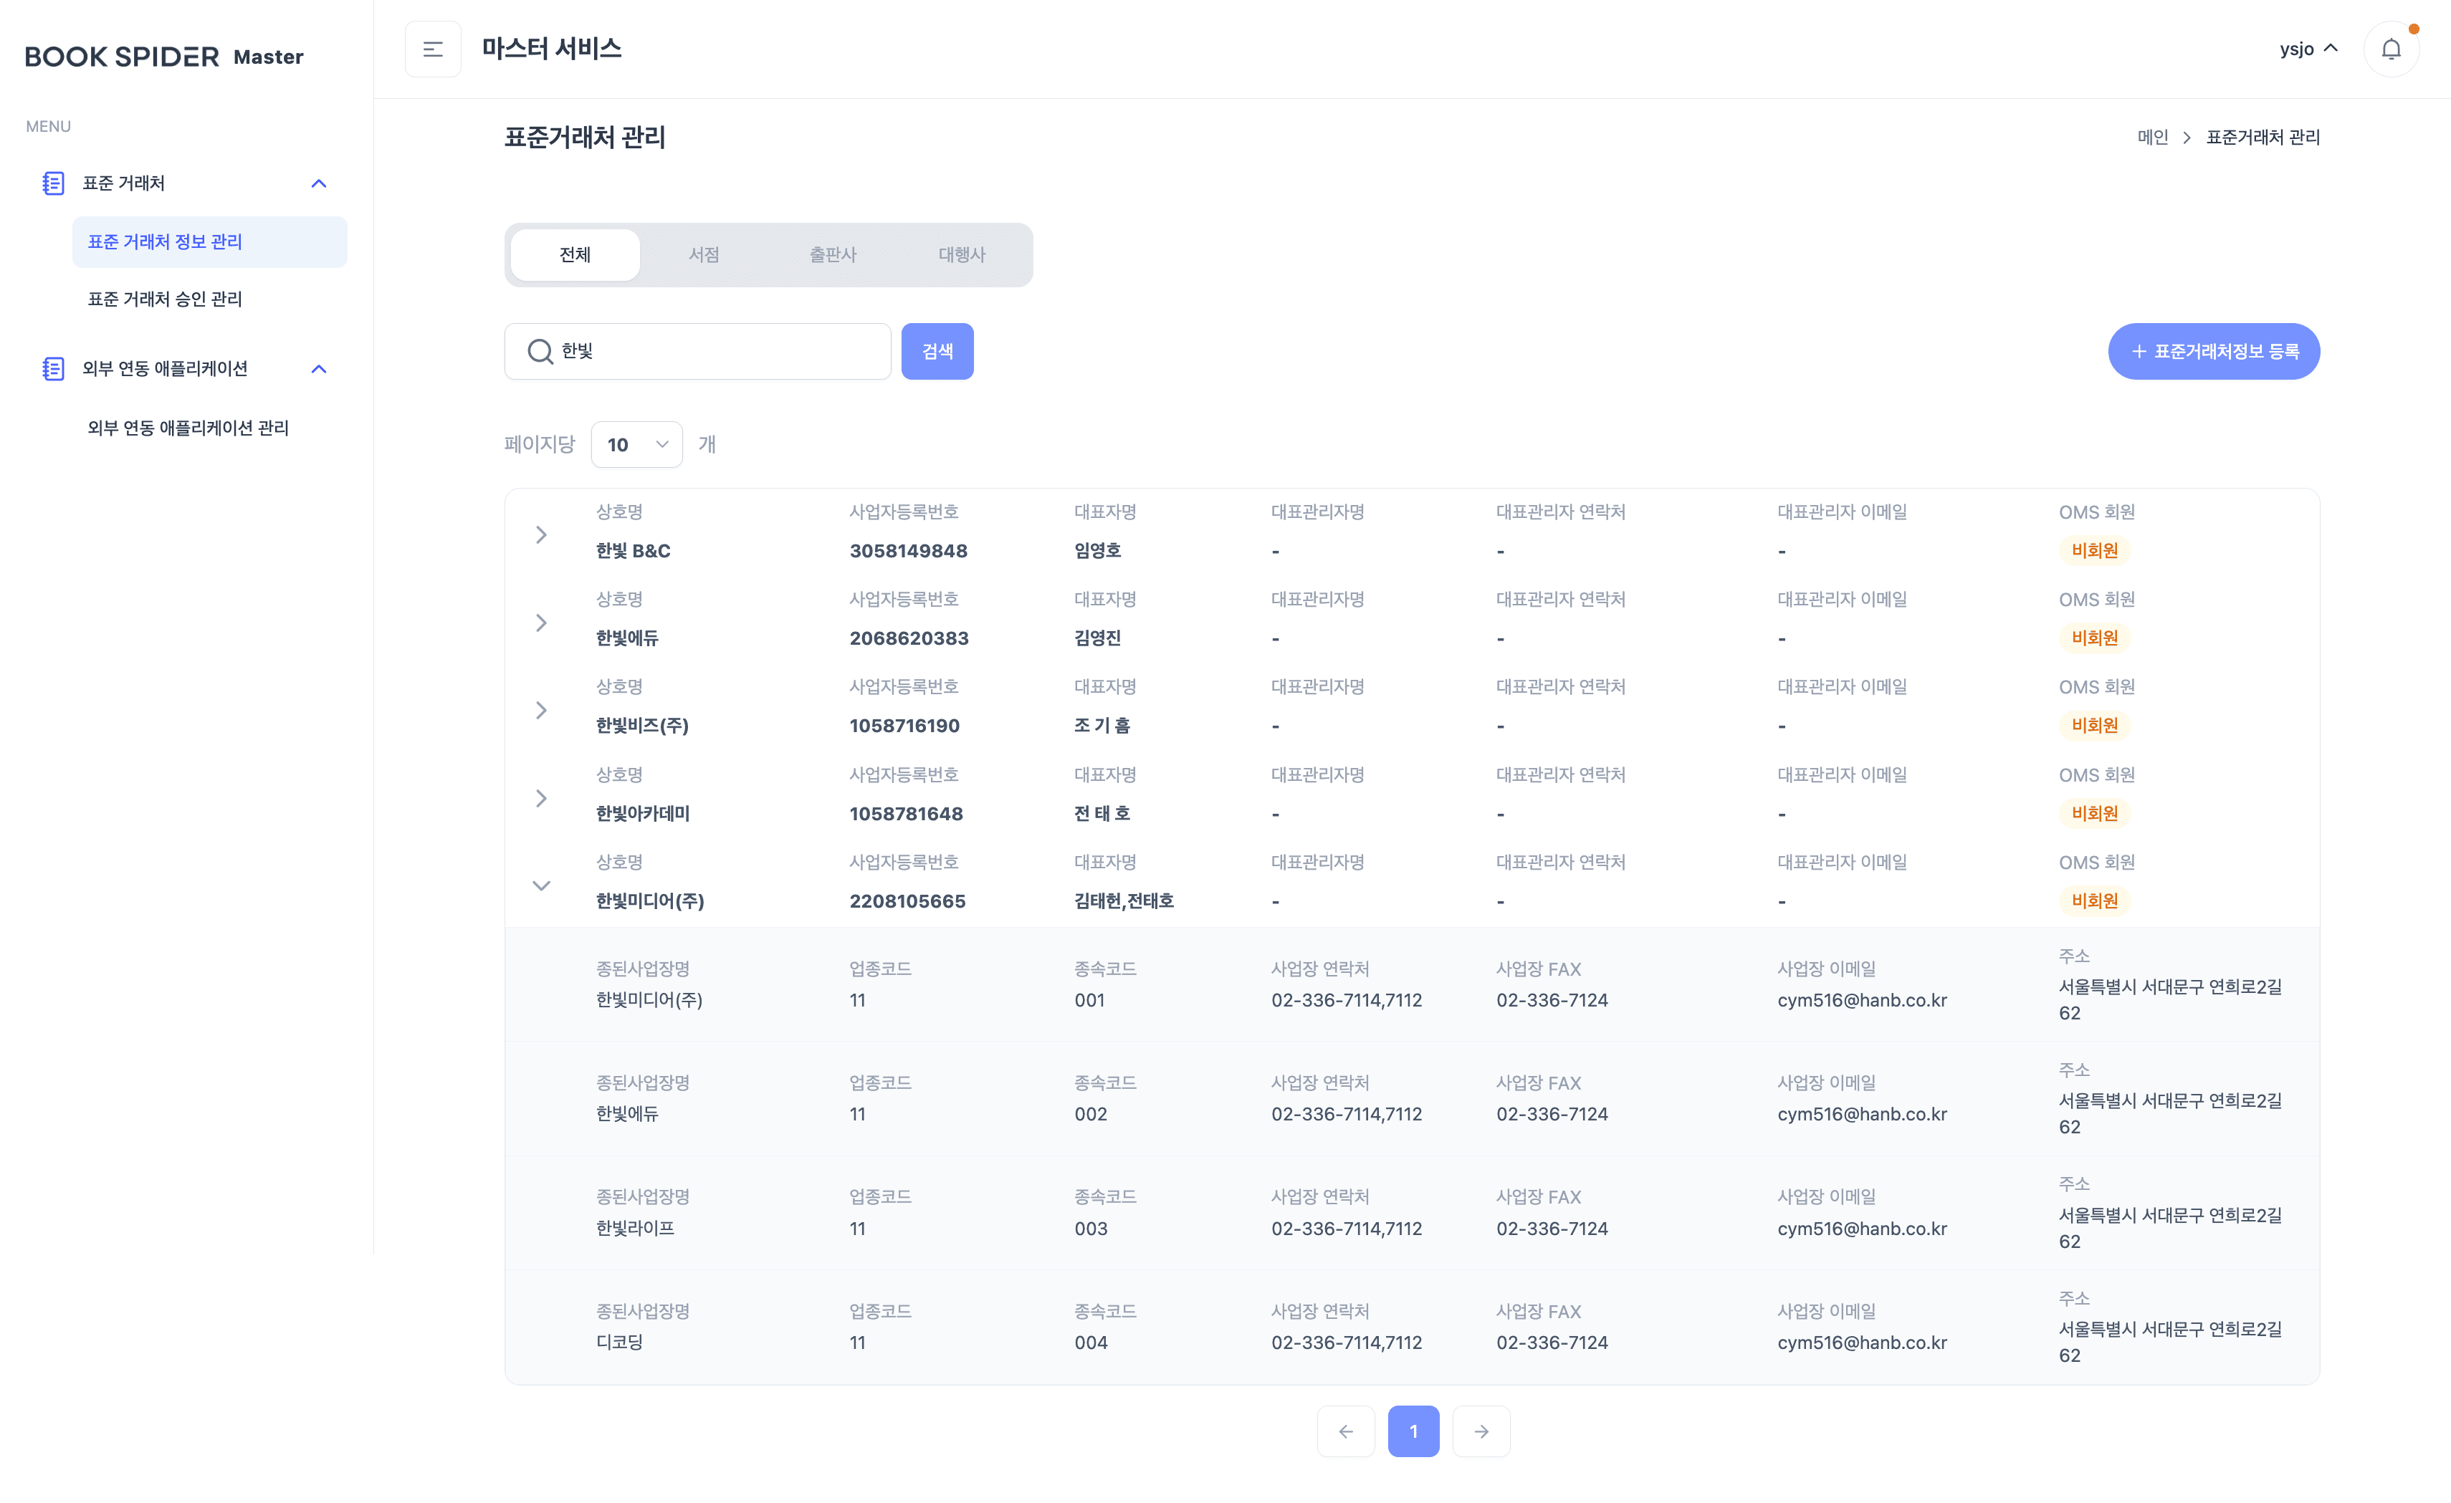The height and width of the screenshot is (1503, 2451).
Task: Open the notification bell
Action: 2390,49
